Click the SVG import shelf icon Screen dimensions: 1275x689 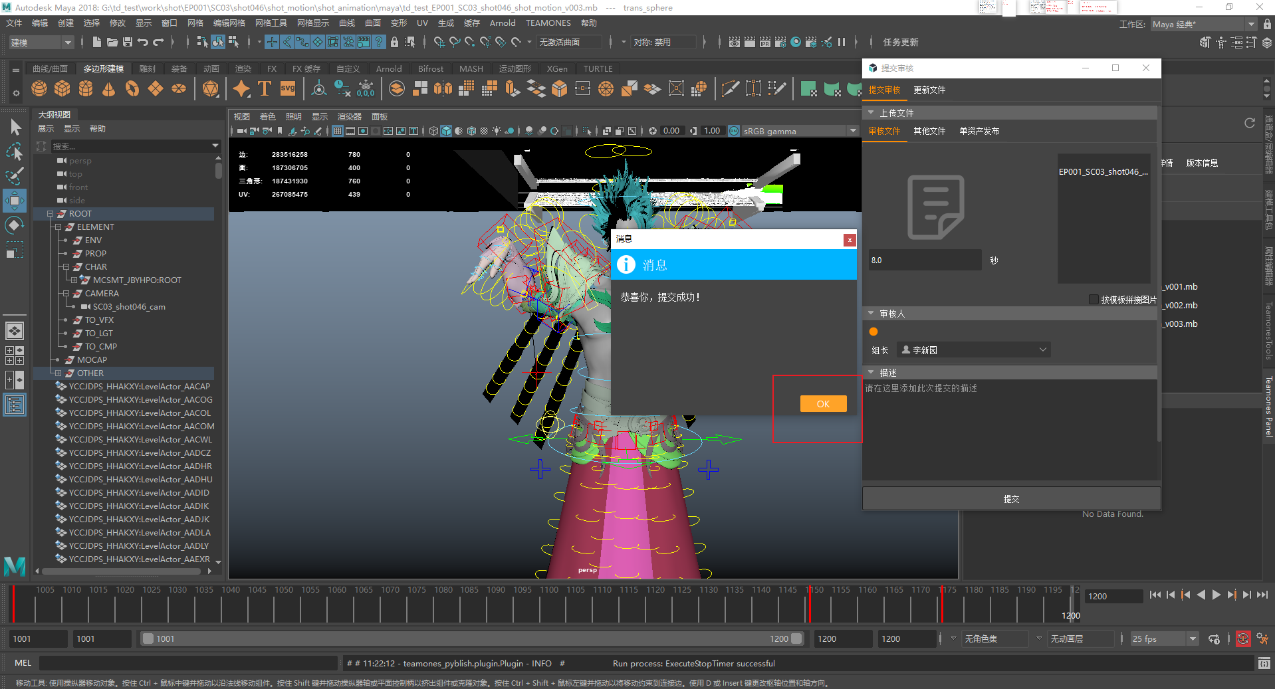[x=287, y=88]
